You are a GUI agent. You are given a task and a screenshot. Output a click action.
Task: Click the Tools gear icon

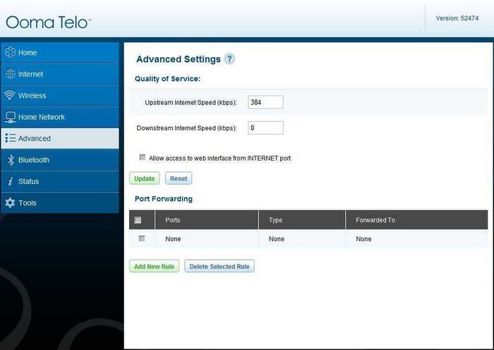(10, 203)
